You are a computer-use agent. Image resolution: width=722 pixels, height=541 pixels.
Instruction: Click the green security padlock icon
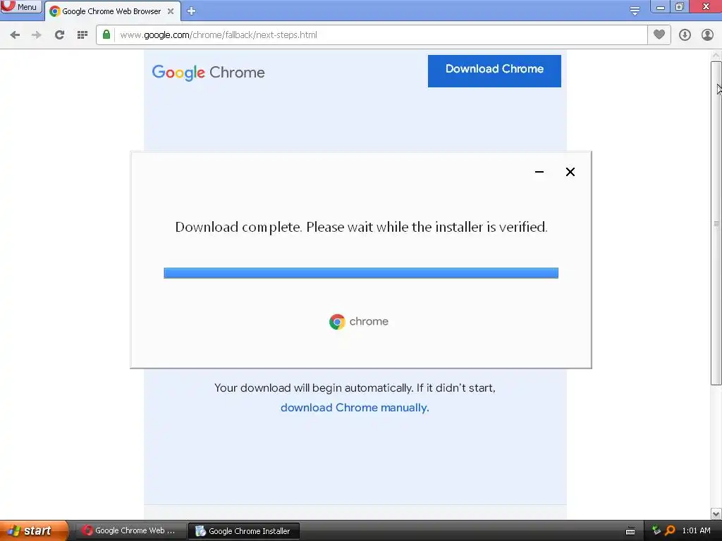coord(106,35)
